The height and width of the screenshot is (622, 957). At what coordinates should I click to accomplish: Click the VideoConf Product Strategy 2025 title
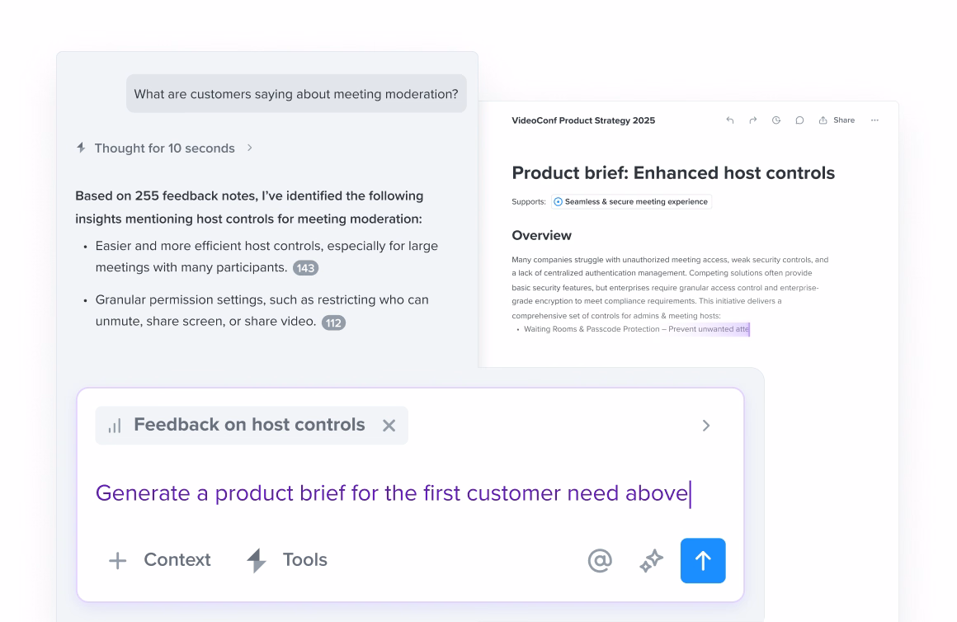click(x=583, y=120)
